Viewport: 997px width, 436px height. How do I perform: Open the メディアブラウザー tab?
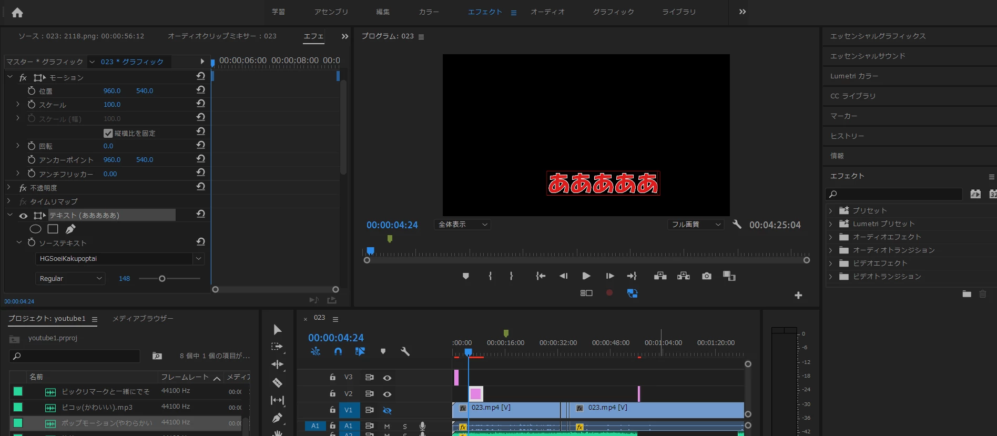pos(143,319)
